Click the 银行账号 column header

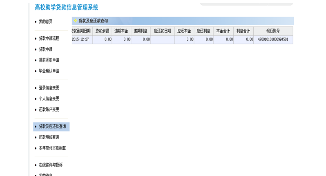click(x=273, y=31)
